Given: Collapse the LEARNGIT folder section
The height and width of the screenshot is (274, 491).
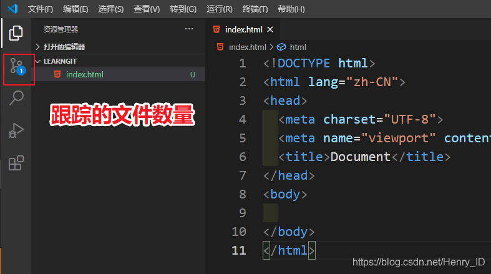Looking at the screenshot, I should [120, 61].
